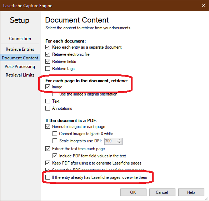Open the Retrieval Limits page
Image resolution: width=209 pixels, height=201 pixels.
(20, 75)
